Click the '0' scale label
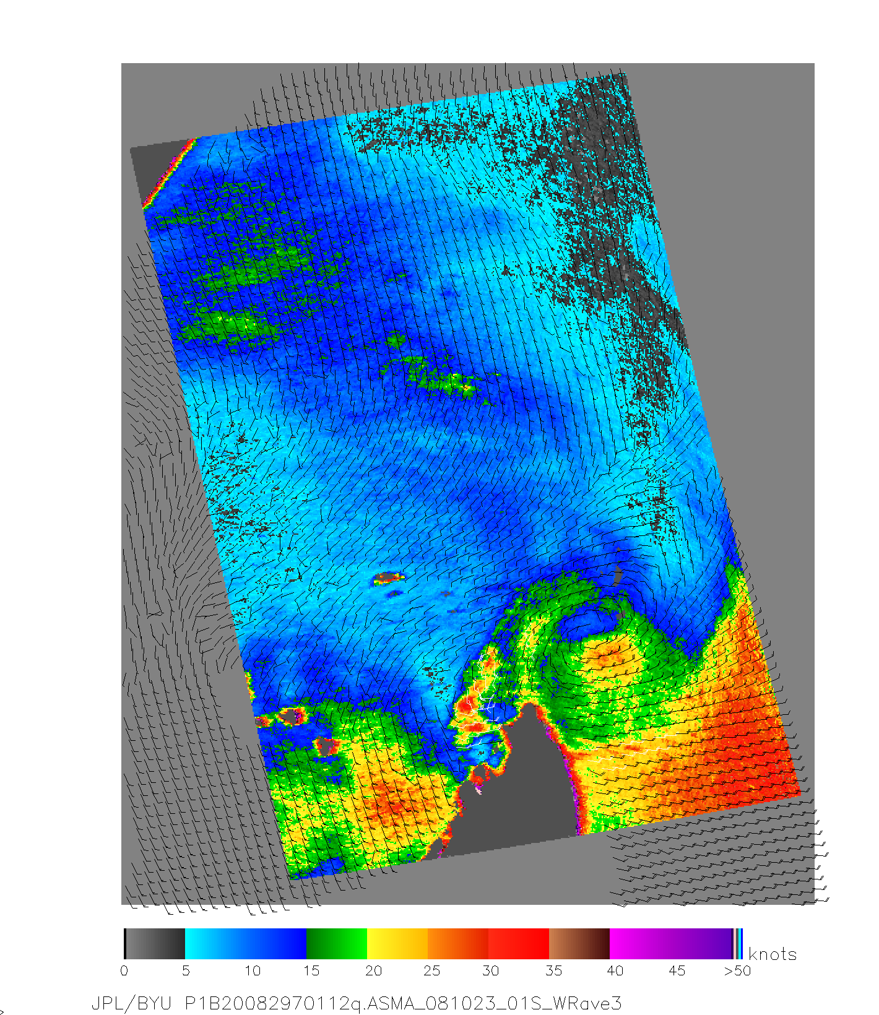Viewport: 879px width, 1015px height. pos(124,970)
